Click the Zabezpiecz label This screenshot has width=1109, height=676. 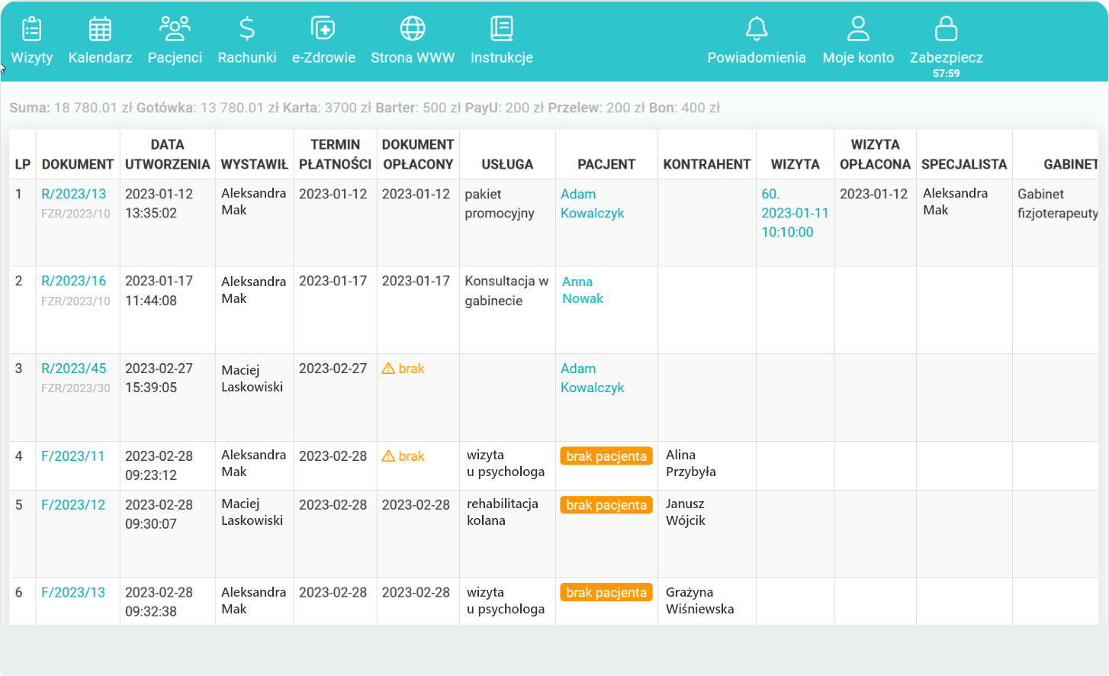[x=947, y=58]
